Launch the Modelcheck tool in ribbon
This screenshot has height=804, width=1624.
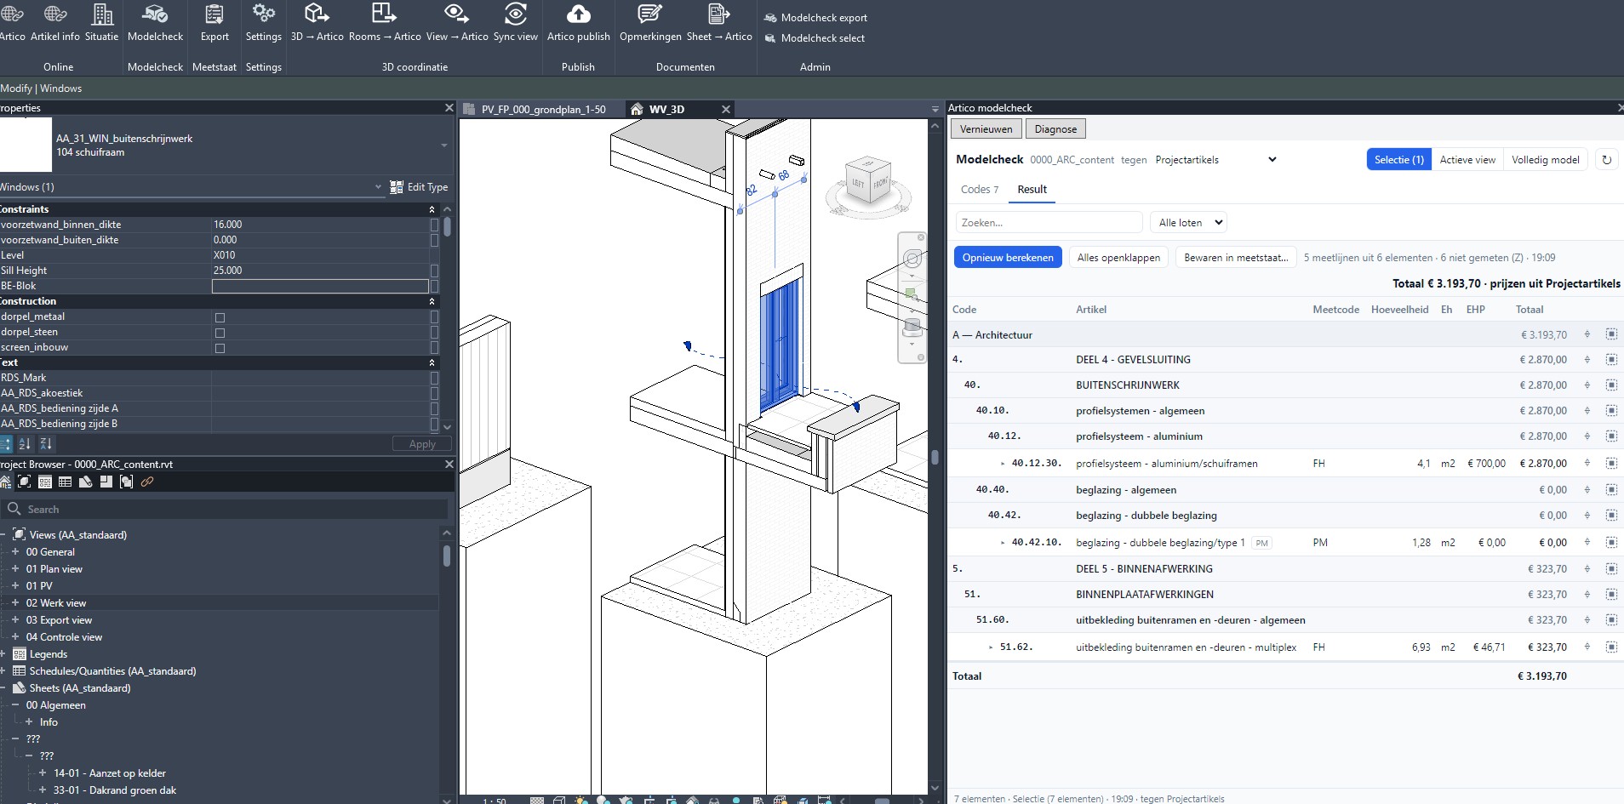[156, 23]
